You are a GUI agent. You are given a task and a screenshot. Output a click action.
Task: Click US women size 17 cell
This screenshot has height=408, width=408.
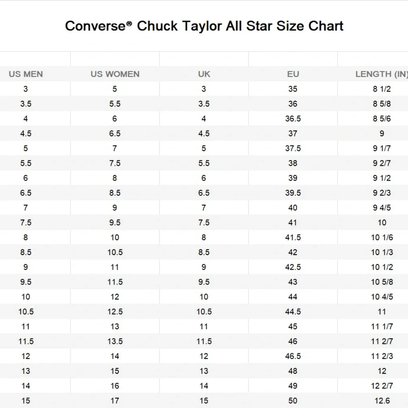pyautogui.click(x=115, y=401)
